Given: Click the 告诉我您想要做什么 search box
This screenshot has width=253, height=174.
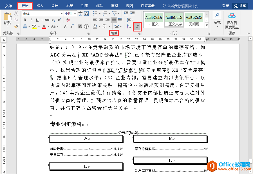Looking at the screenshot, I should pyautogui.click(x=182, y=6).
